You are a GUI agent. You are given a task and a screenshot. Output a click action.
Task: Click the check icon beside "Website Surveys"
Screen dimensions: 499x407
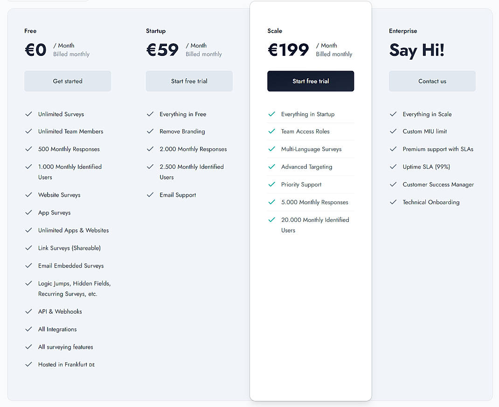tap(28, 195)
